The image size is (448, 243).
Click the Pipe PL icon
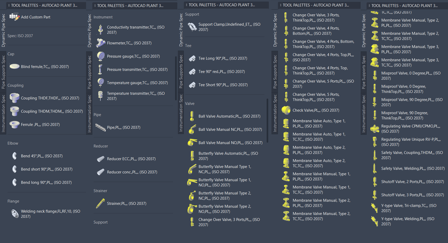pyautogui.click(x=101, y=127)
